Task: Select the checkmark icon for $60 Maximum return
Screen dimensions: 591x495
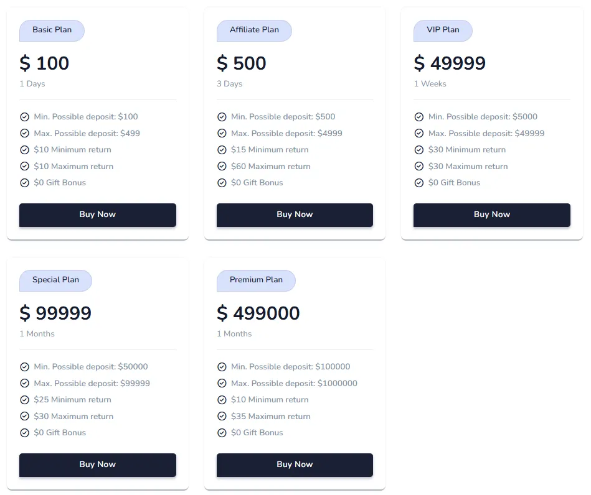Action: [222, 166]
